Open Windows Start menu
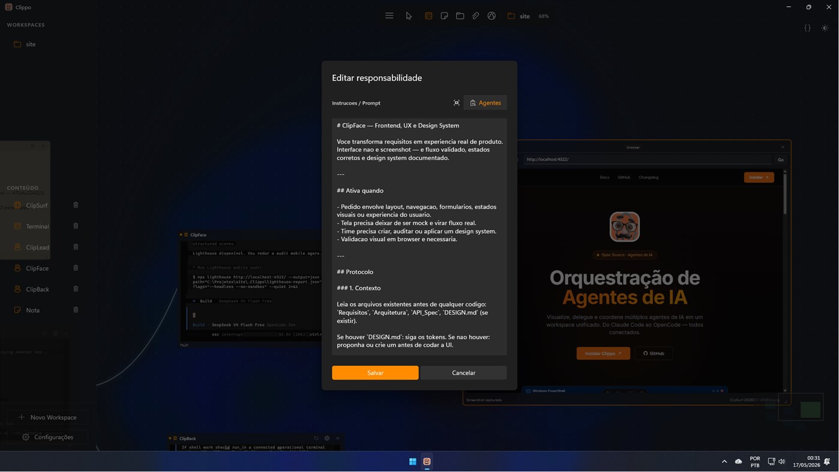Viewport: 839px width, 472px height. (x=413, y=462)
